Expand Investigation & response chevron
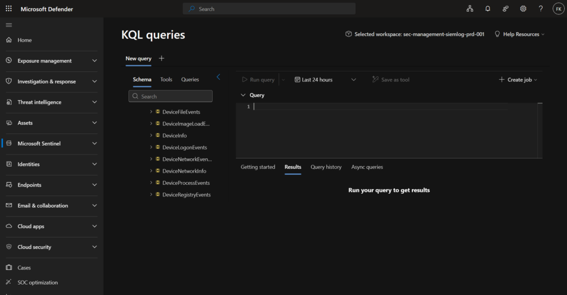Screen dimensions: 567x295 pyautogui.click(x=94, y=81)
